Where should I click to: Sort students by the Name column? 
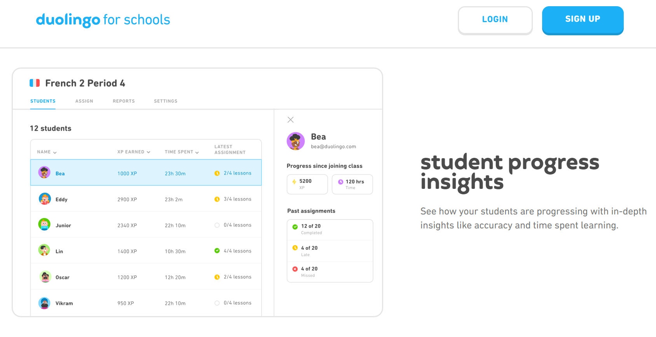click(x=47, y=152)
